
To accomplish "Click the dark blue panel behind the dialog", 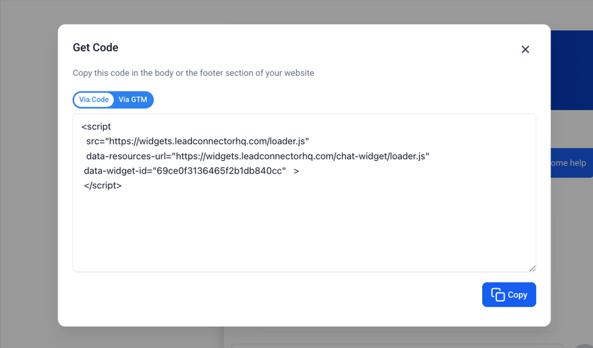I will click(x=572, y=71).
